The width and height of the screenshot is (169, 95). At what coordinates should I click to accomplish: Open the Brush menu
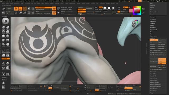(7, 3)
